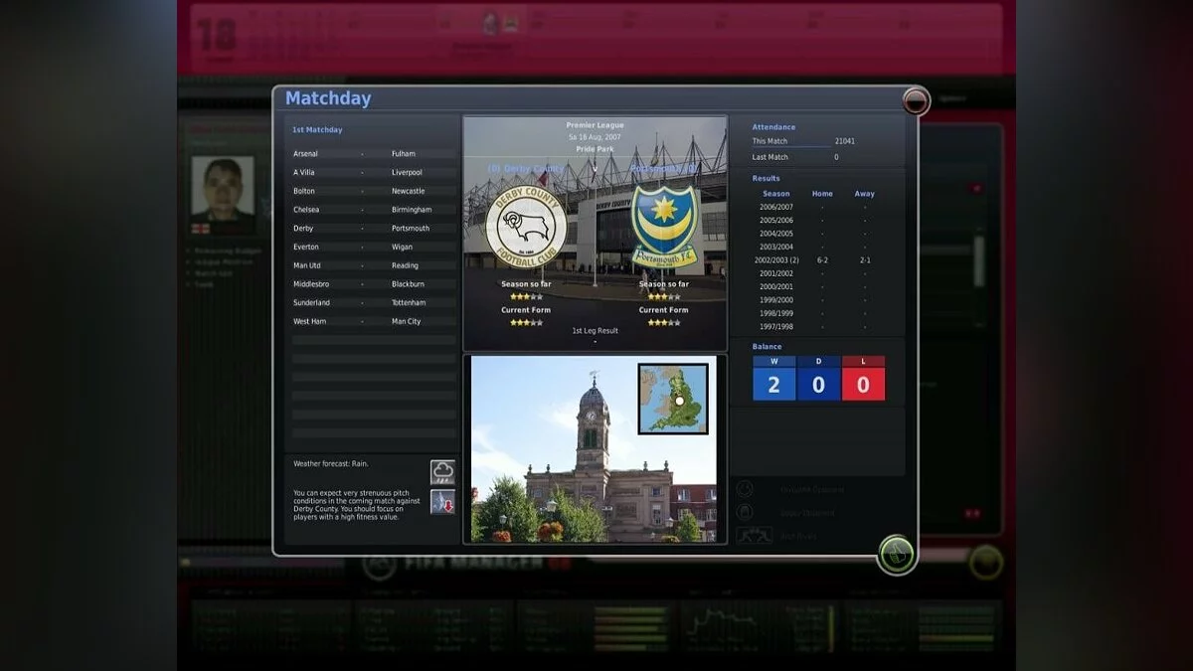Select Portsmouth in the fixture list
The width and height of the screenshot is (1193, 671).
[411, 229]
